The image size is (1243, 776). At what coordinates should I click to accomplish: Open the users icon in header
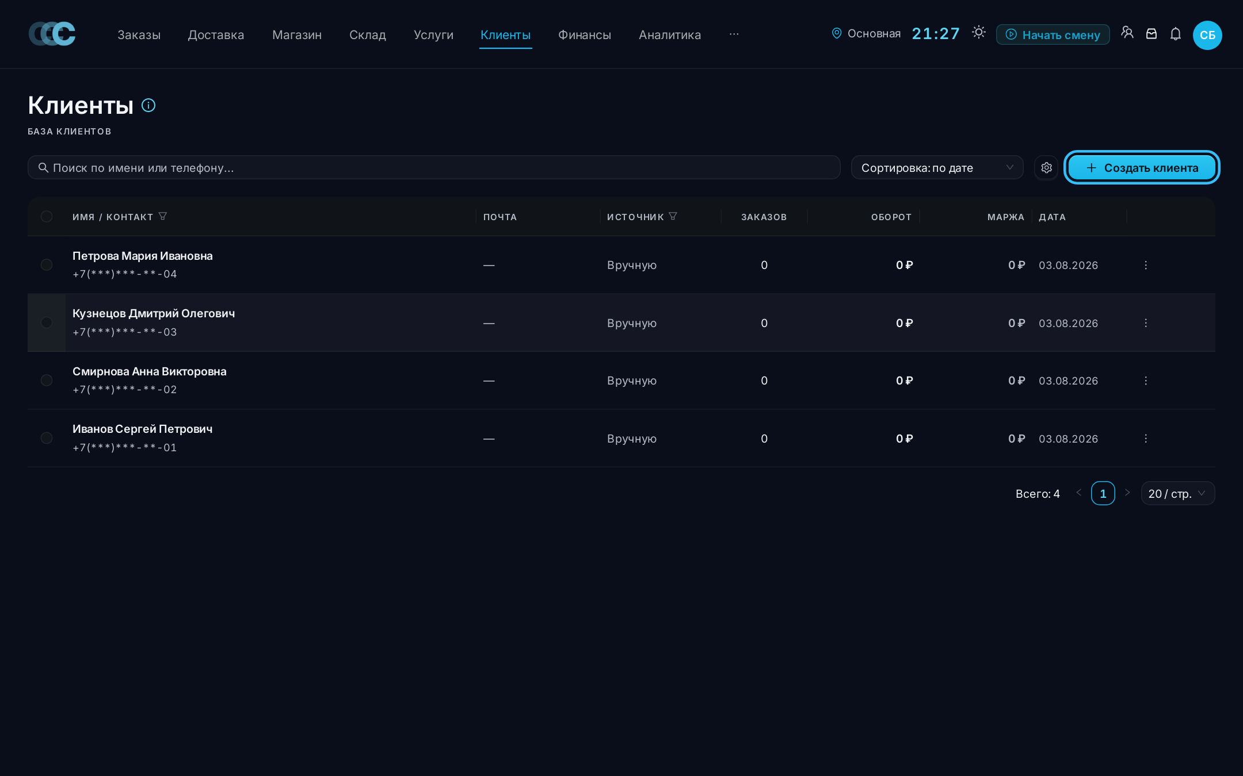pyautogui.click(x=1127, y=33)
